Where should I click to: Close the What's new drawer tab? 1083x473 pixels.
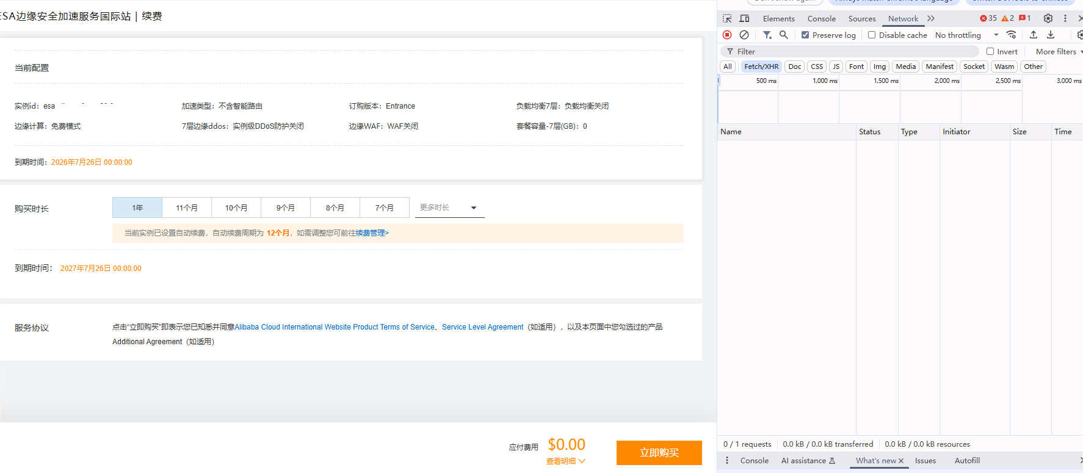click(x=901, y=461)
